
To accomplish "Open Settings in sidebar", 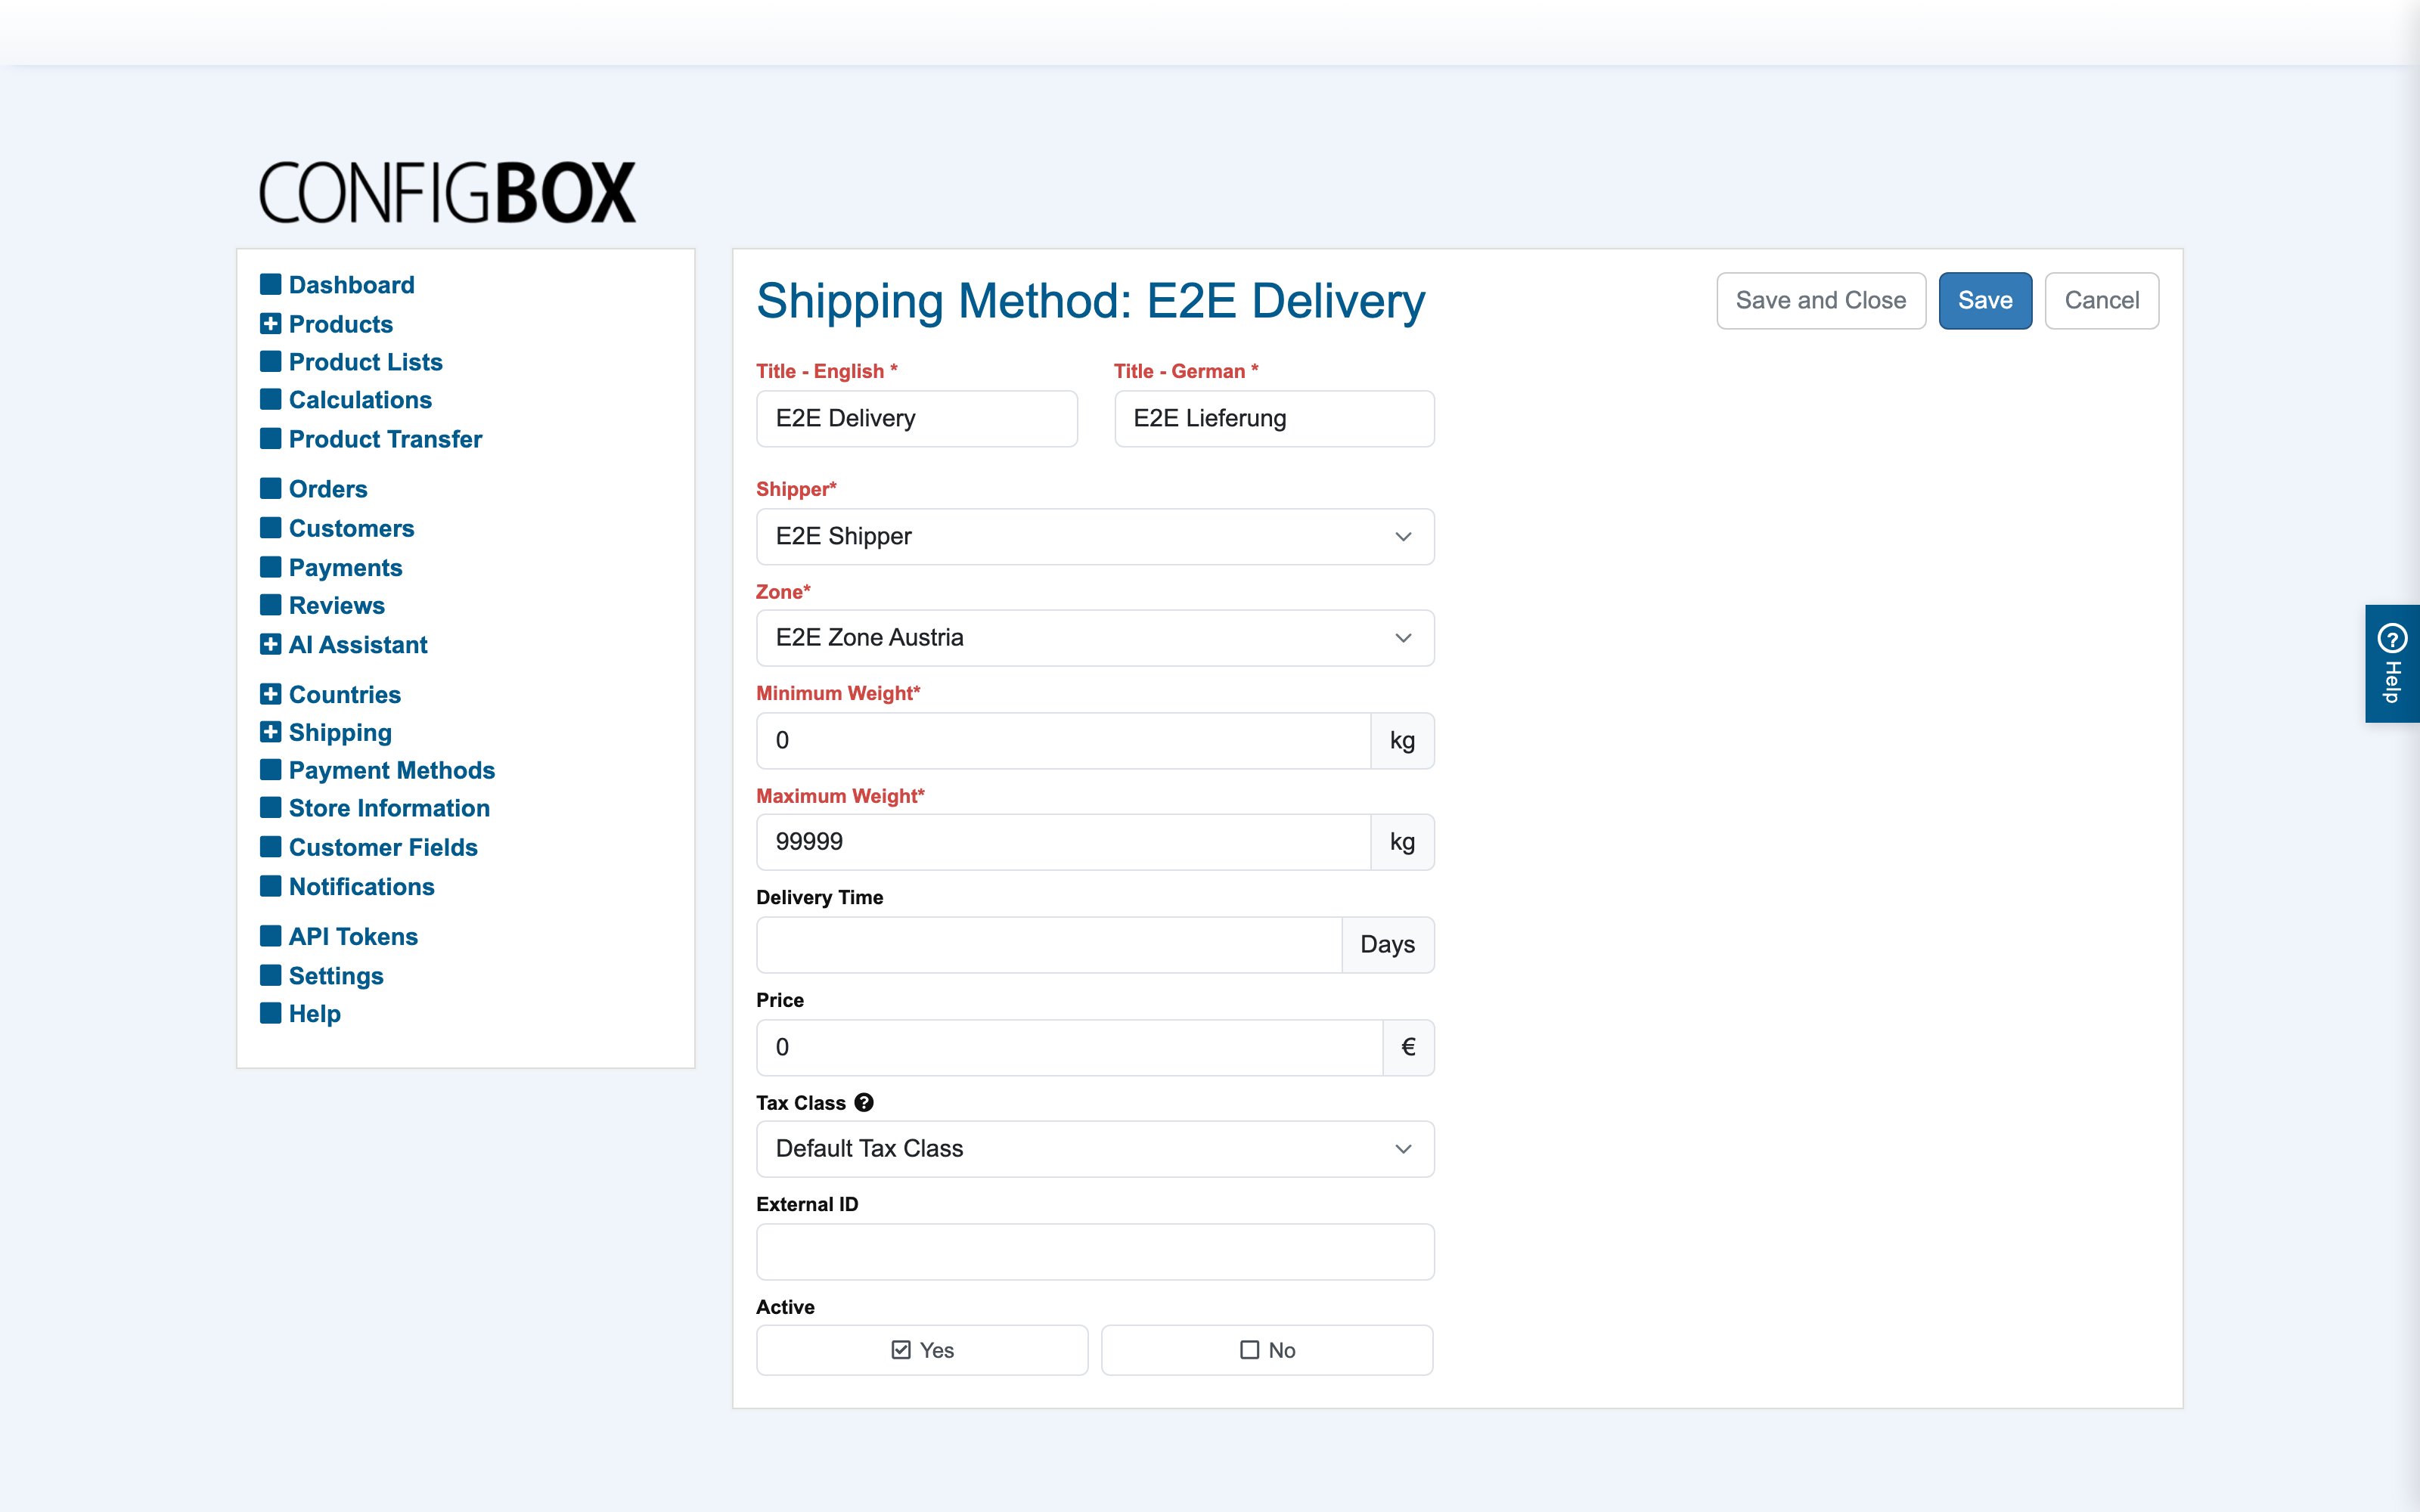I will [x=336, y=975].
